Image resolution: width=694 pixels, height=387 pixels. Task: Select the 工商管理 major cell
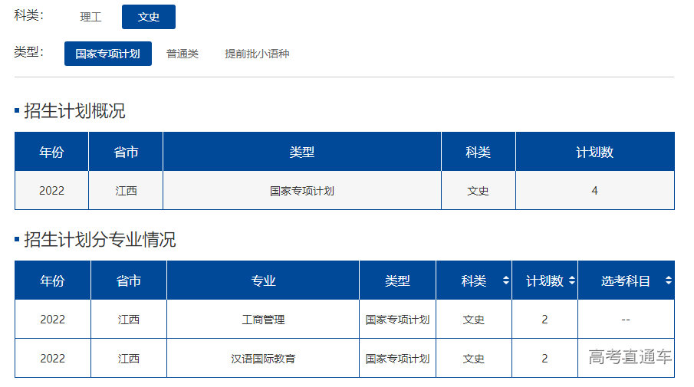263,320
